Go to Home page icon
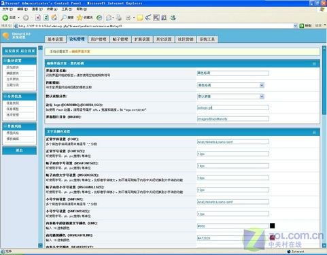The width and height of the screenshot is (327, 255). [54, 18]
